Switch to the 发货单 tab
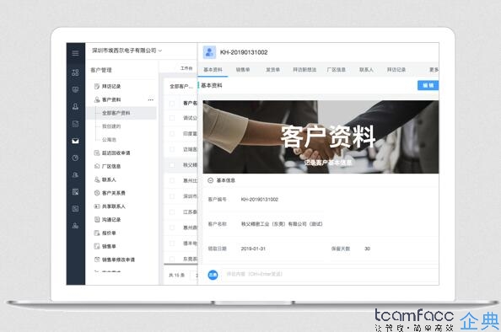501x332 pixels. [x=273, y=70]
